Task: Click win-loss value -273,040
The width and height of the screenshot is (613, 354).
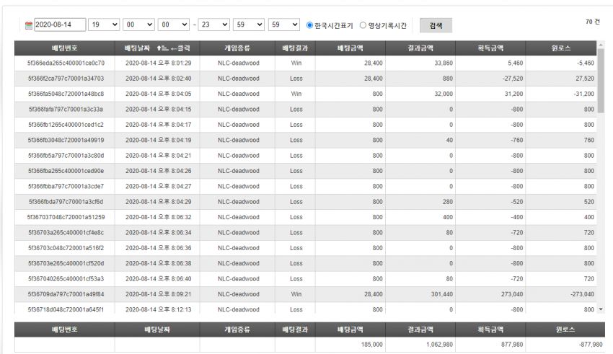Action: click(x=582, y=294)
